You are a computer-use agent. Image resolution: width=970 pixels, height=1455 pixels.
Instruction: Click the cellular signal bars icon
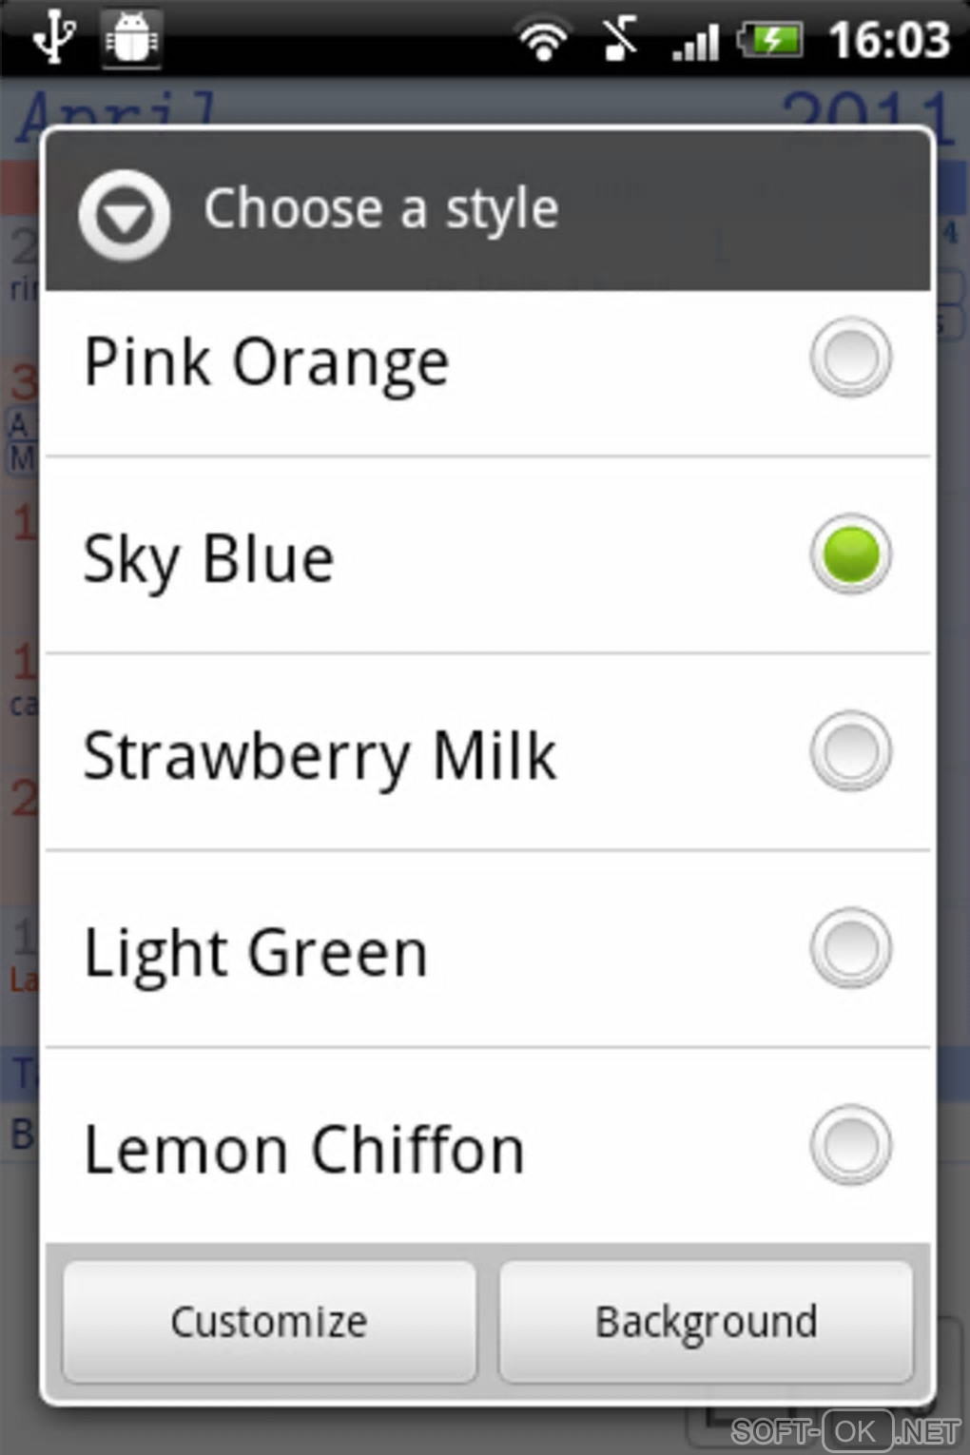695,42
